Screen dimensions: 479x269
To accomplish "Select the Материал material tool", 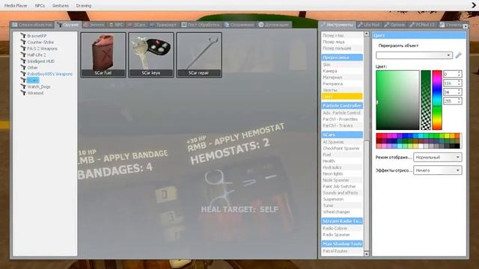I will (342, 78).
